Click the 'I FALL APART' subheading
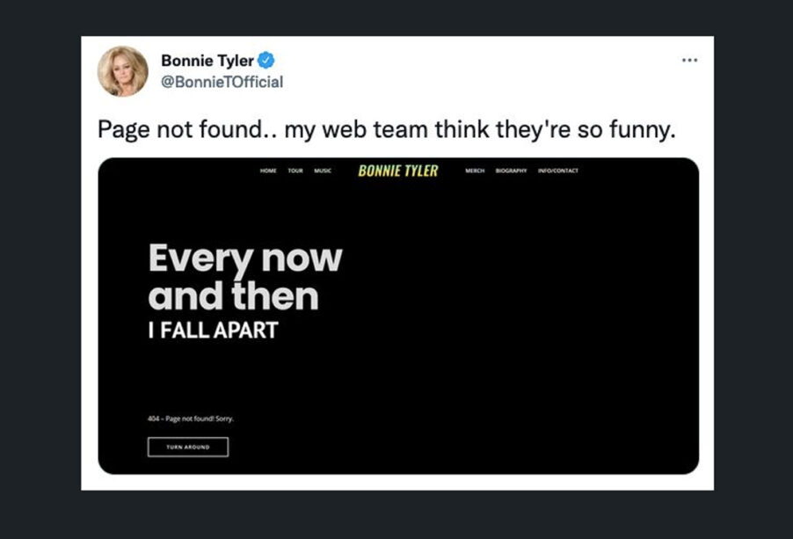Image resolution: width=793 pixels, height=539 pixels. pos(213,331)
